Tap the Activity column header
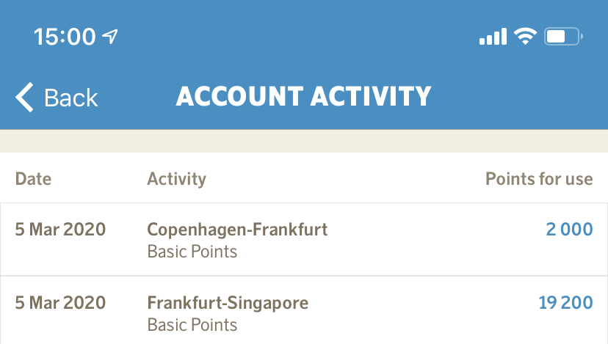This screenshot has height=344, width=608. (176, 178)
